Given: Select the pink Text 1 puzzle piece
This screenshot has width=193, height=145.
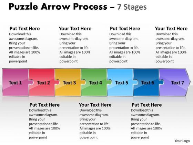Looking at the screenshot, I should 16,83.
